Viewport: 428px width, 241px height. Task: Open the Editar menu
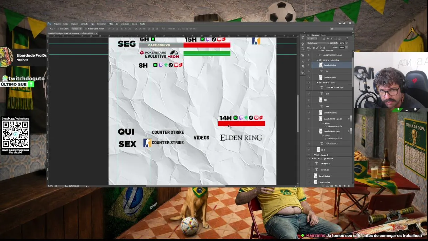(x=66, y=24)
